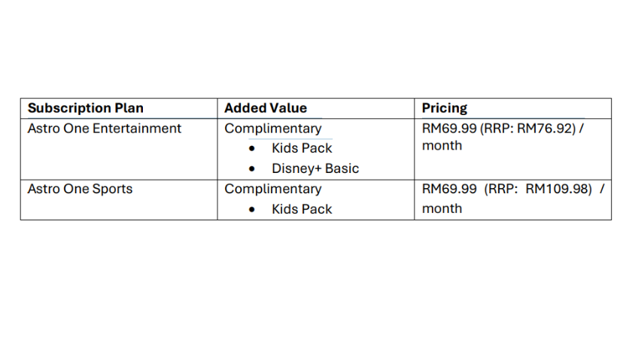Click the RM76.92 RRP price text
Screen dimensions: 626x352
[x=545, y=129]
